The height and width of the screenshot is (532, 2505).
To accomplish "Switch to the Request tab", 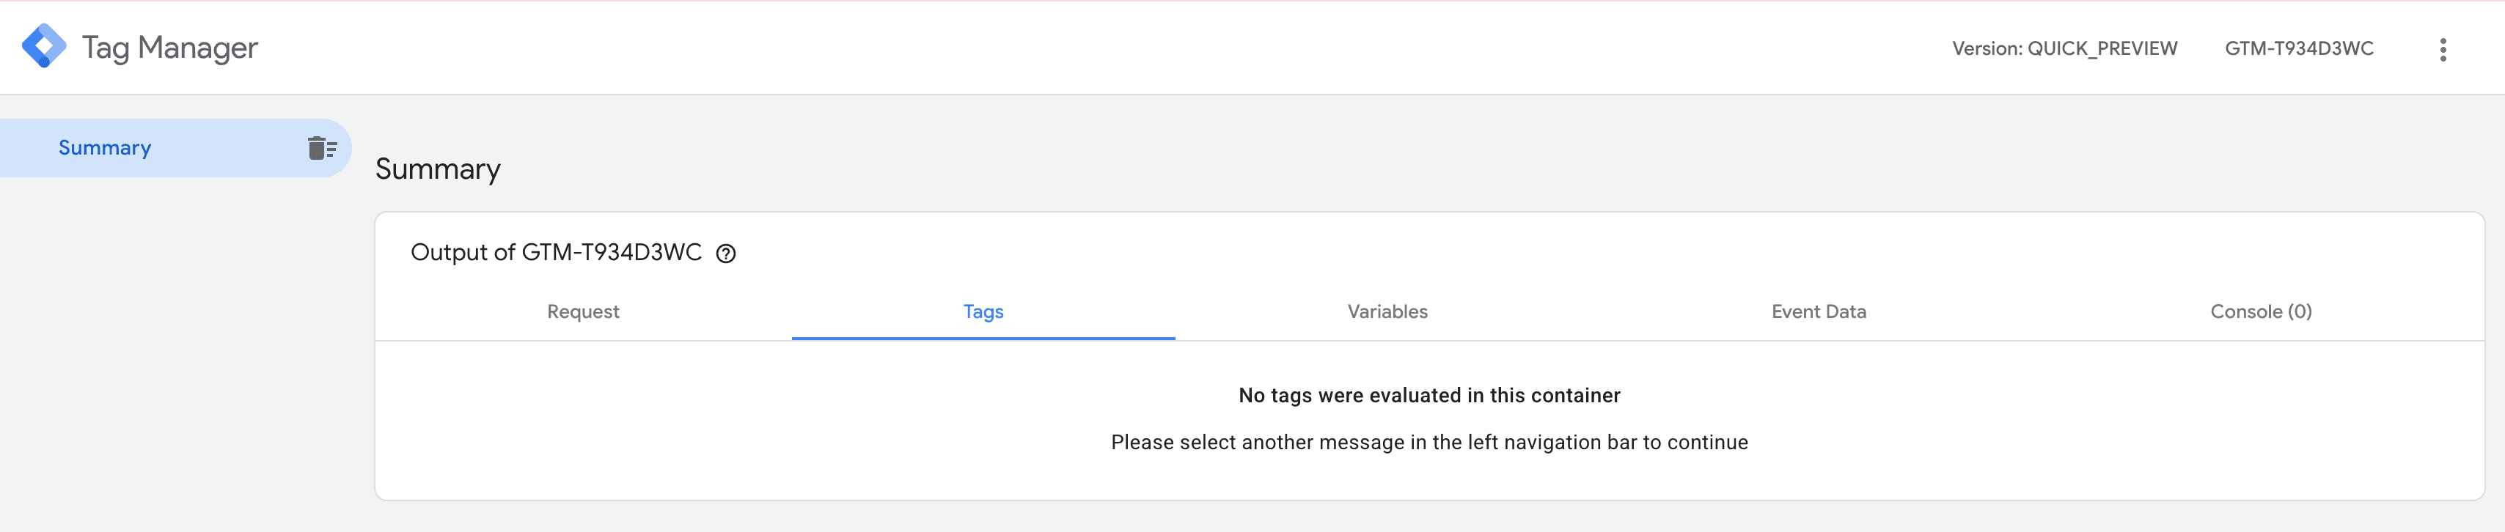I will 582,311.
